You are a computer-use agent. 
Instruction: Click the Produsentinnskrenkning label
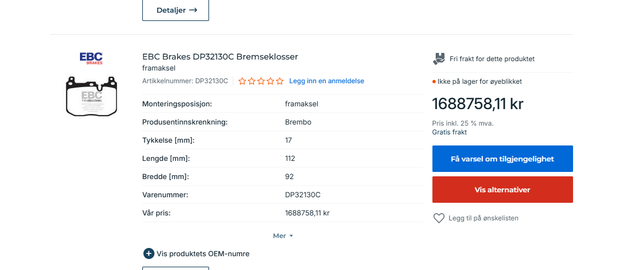[x=185, y=122]
